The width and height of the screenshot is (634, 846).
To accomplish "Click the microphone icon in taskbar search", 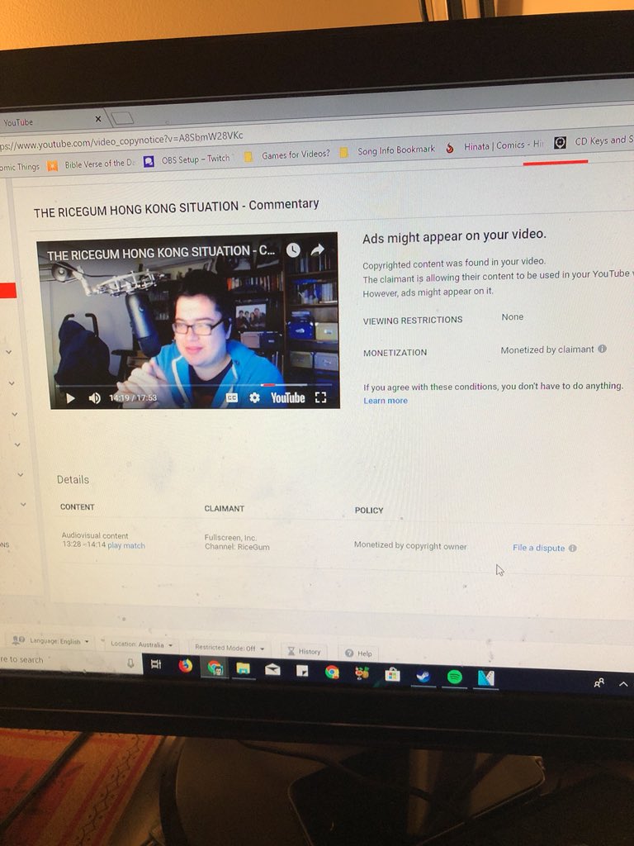I will (x=130, y=663).
